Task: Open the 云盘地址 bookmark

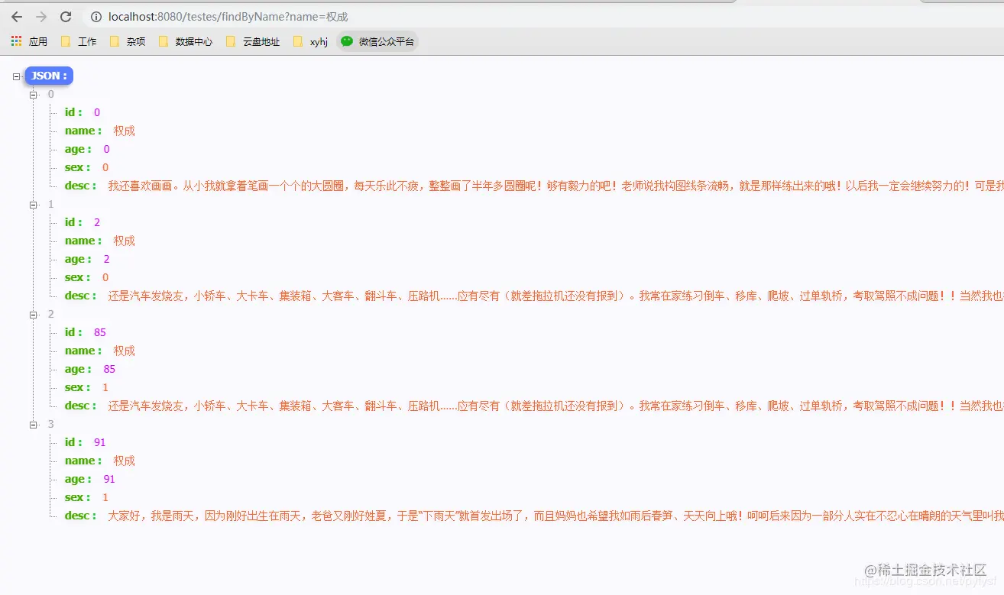Action: (x=259, y=41)
